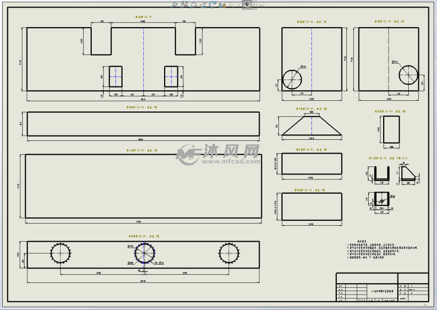The height and width of the screenshot is (310, 437).
Task: Select the small U-shaped channel view
Action: click(x=381, y=173)
